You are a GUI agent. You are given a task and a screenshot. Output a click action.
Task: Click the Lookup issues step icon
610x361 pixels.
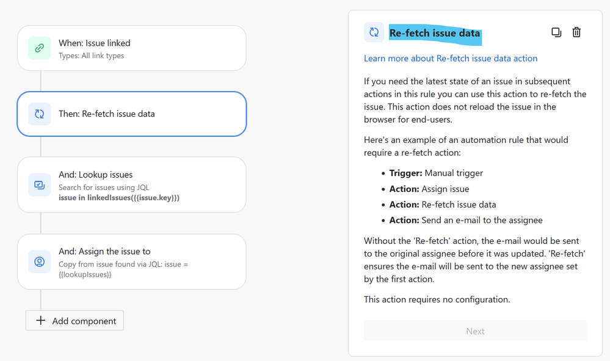tap(39, 185)
